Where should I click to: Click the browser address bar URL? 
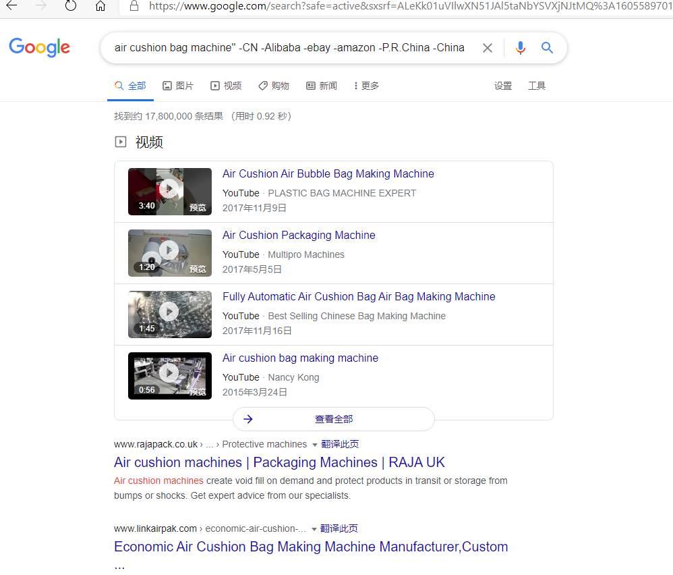[410, 6]
